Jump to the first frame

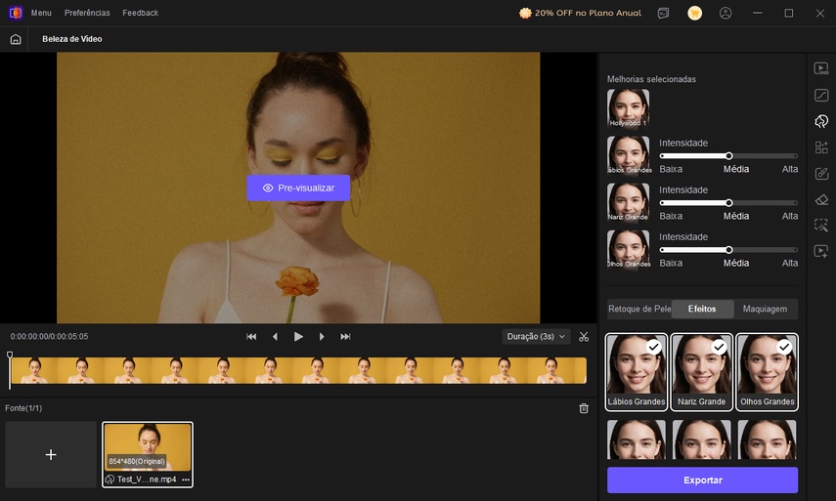coord(251,337)
